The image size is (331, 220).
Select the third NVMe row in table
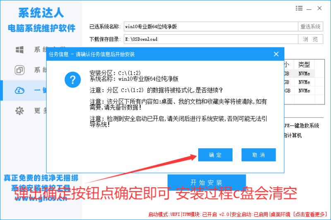coord(304,91)
